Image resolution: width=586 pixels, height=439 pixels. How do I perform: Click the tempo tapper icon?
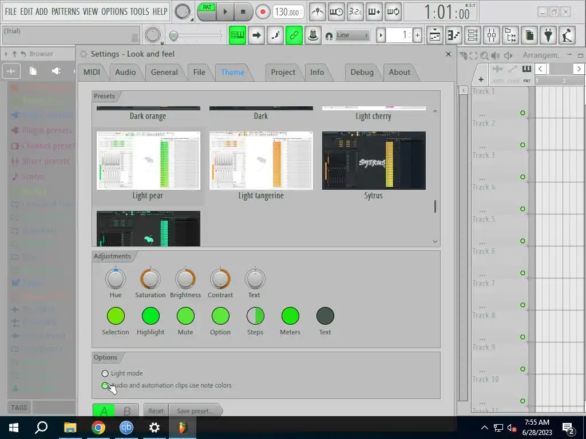pyautogui.click(x=567, y=35)
